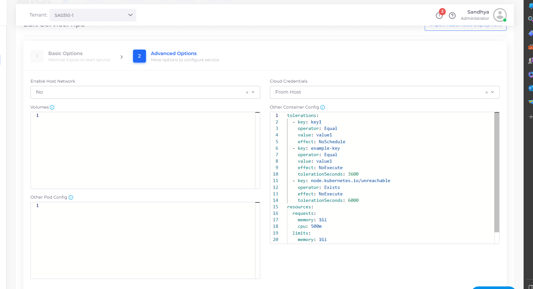533x289 pixels.
Task: Open the browser sidebar search icon
Action: [530, 19]
